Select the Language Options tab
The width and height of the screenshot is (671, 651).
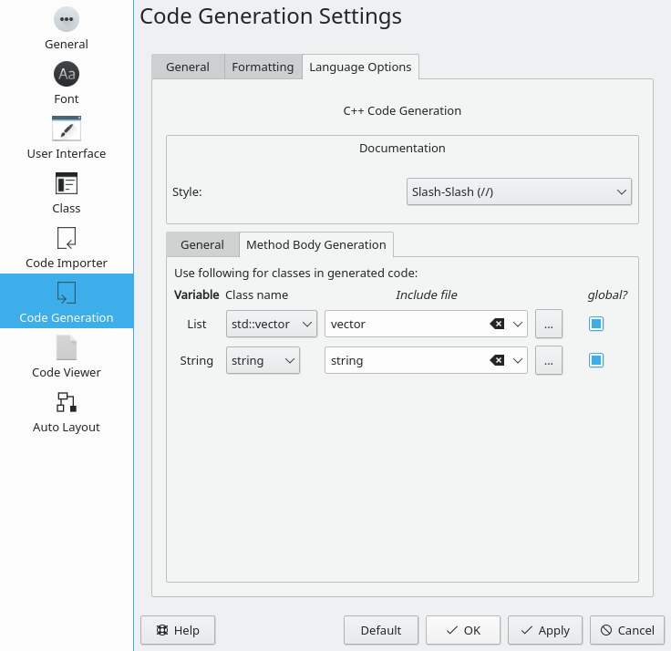tap(360, 67)
